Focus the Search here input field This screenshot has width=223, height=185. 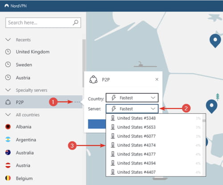pos(43,23)
